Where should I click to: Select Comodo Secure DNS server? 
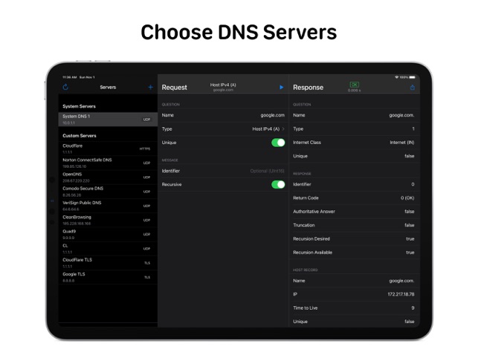(108, 192)
